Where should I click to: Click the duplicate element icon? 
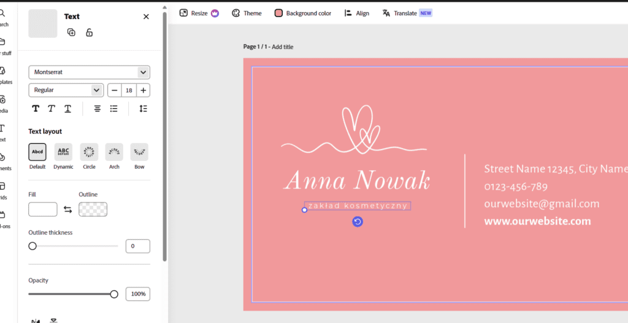[71, 32]
